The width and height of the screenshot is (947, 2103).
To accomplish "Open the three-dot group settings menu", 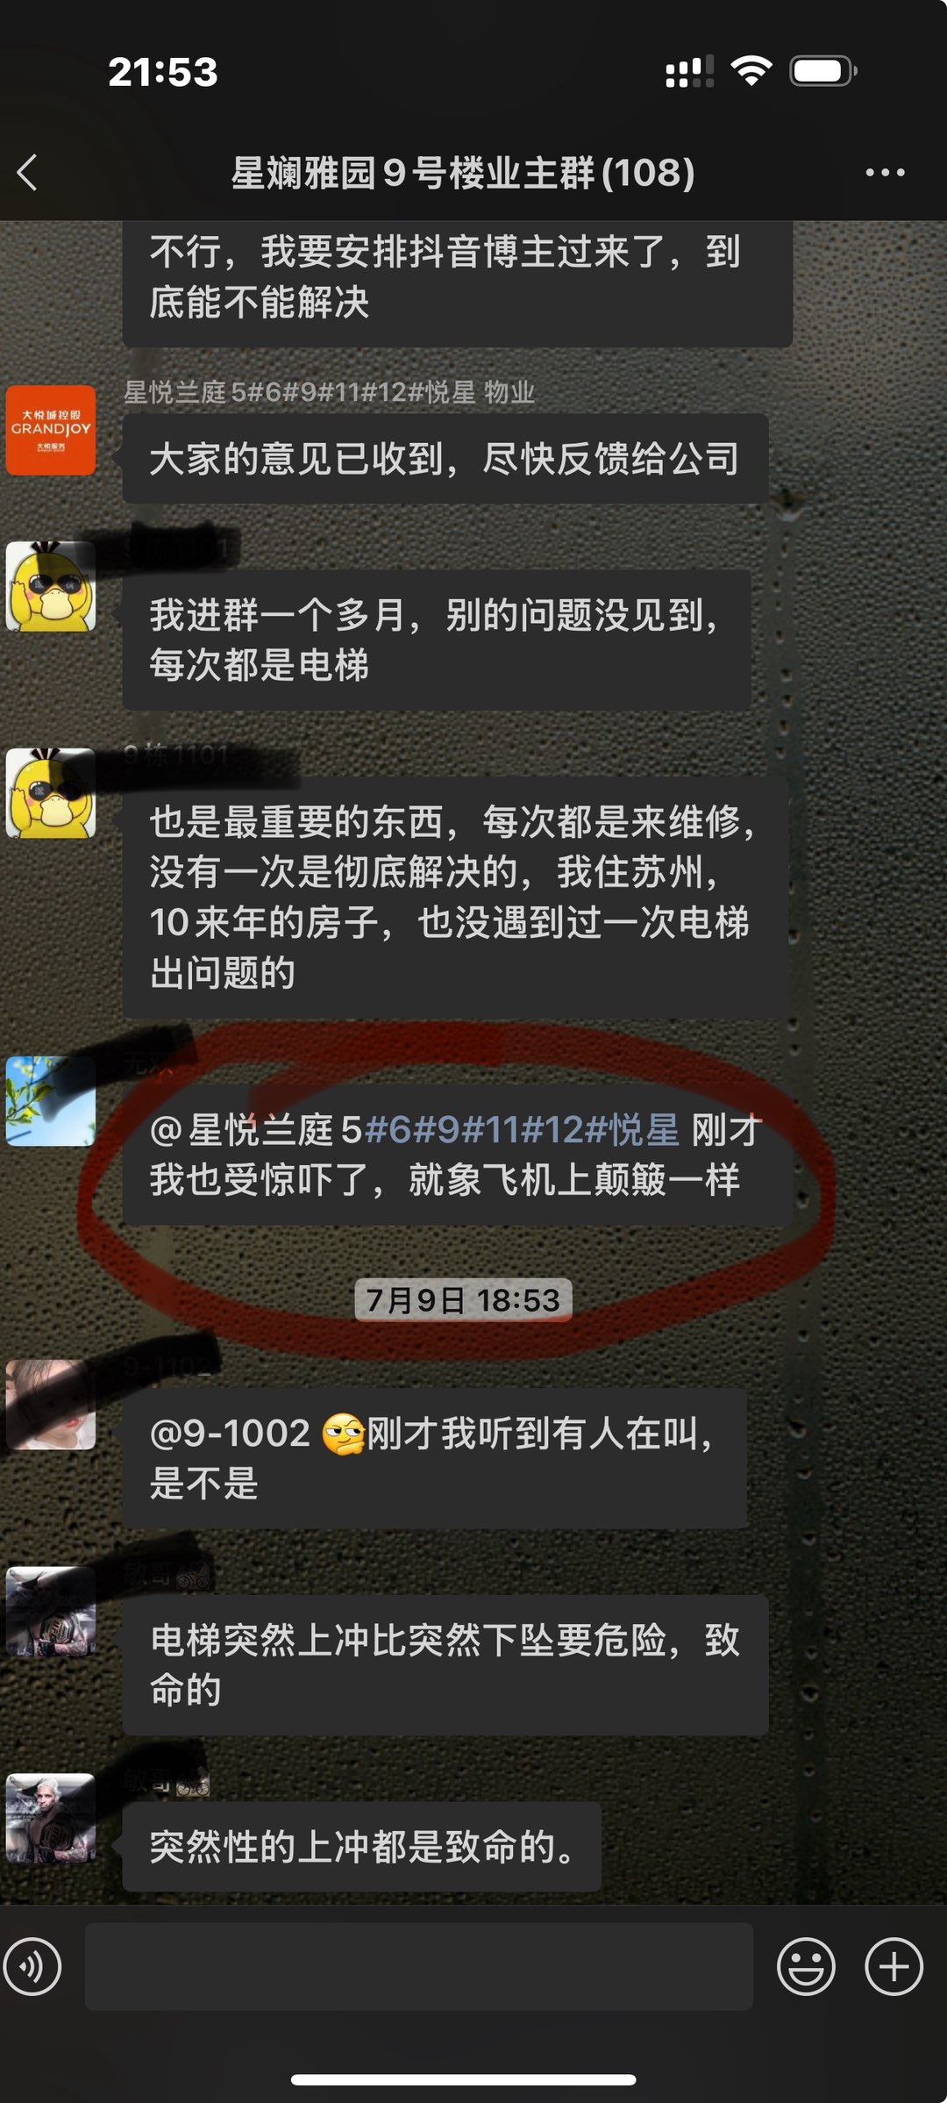I will pyautogui.click(x=885, y=173).
